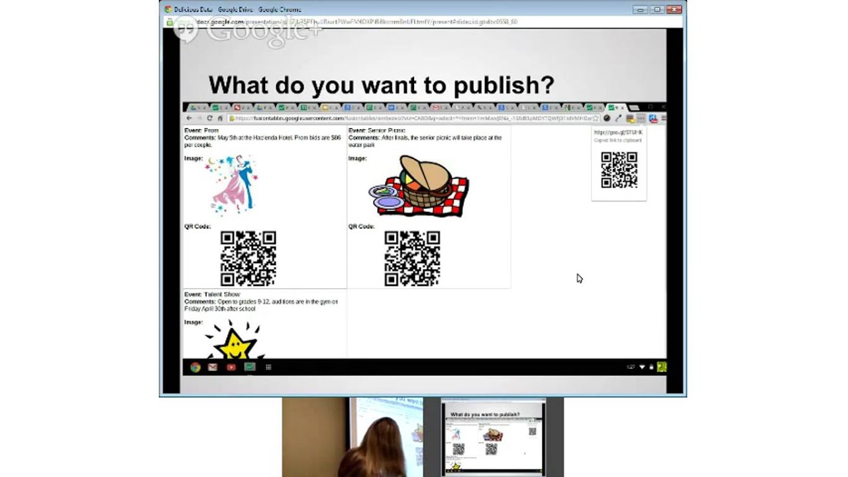
Task: Select the active last tab in embedded browser
Action: point(616,107)
